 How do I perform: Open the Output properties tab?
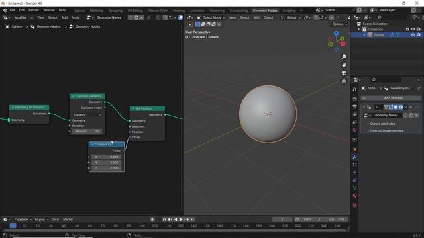pos(355,107)
